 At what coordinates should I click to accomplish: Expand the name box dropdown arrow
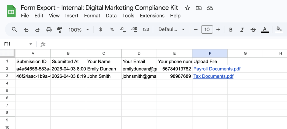(x=31, y=44)
